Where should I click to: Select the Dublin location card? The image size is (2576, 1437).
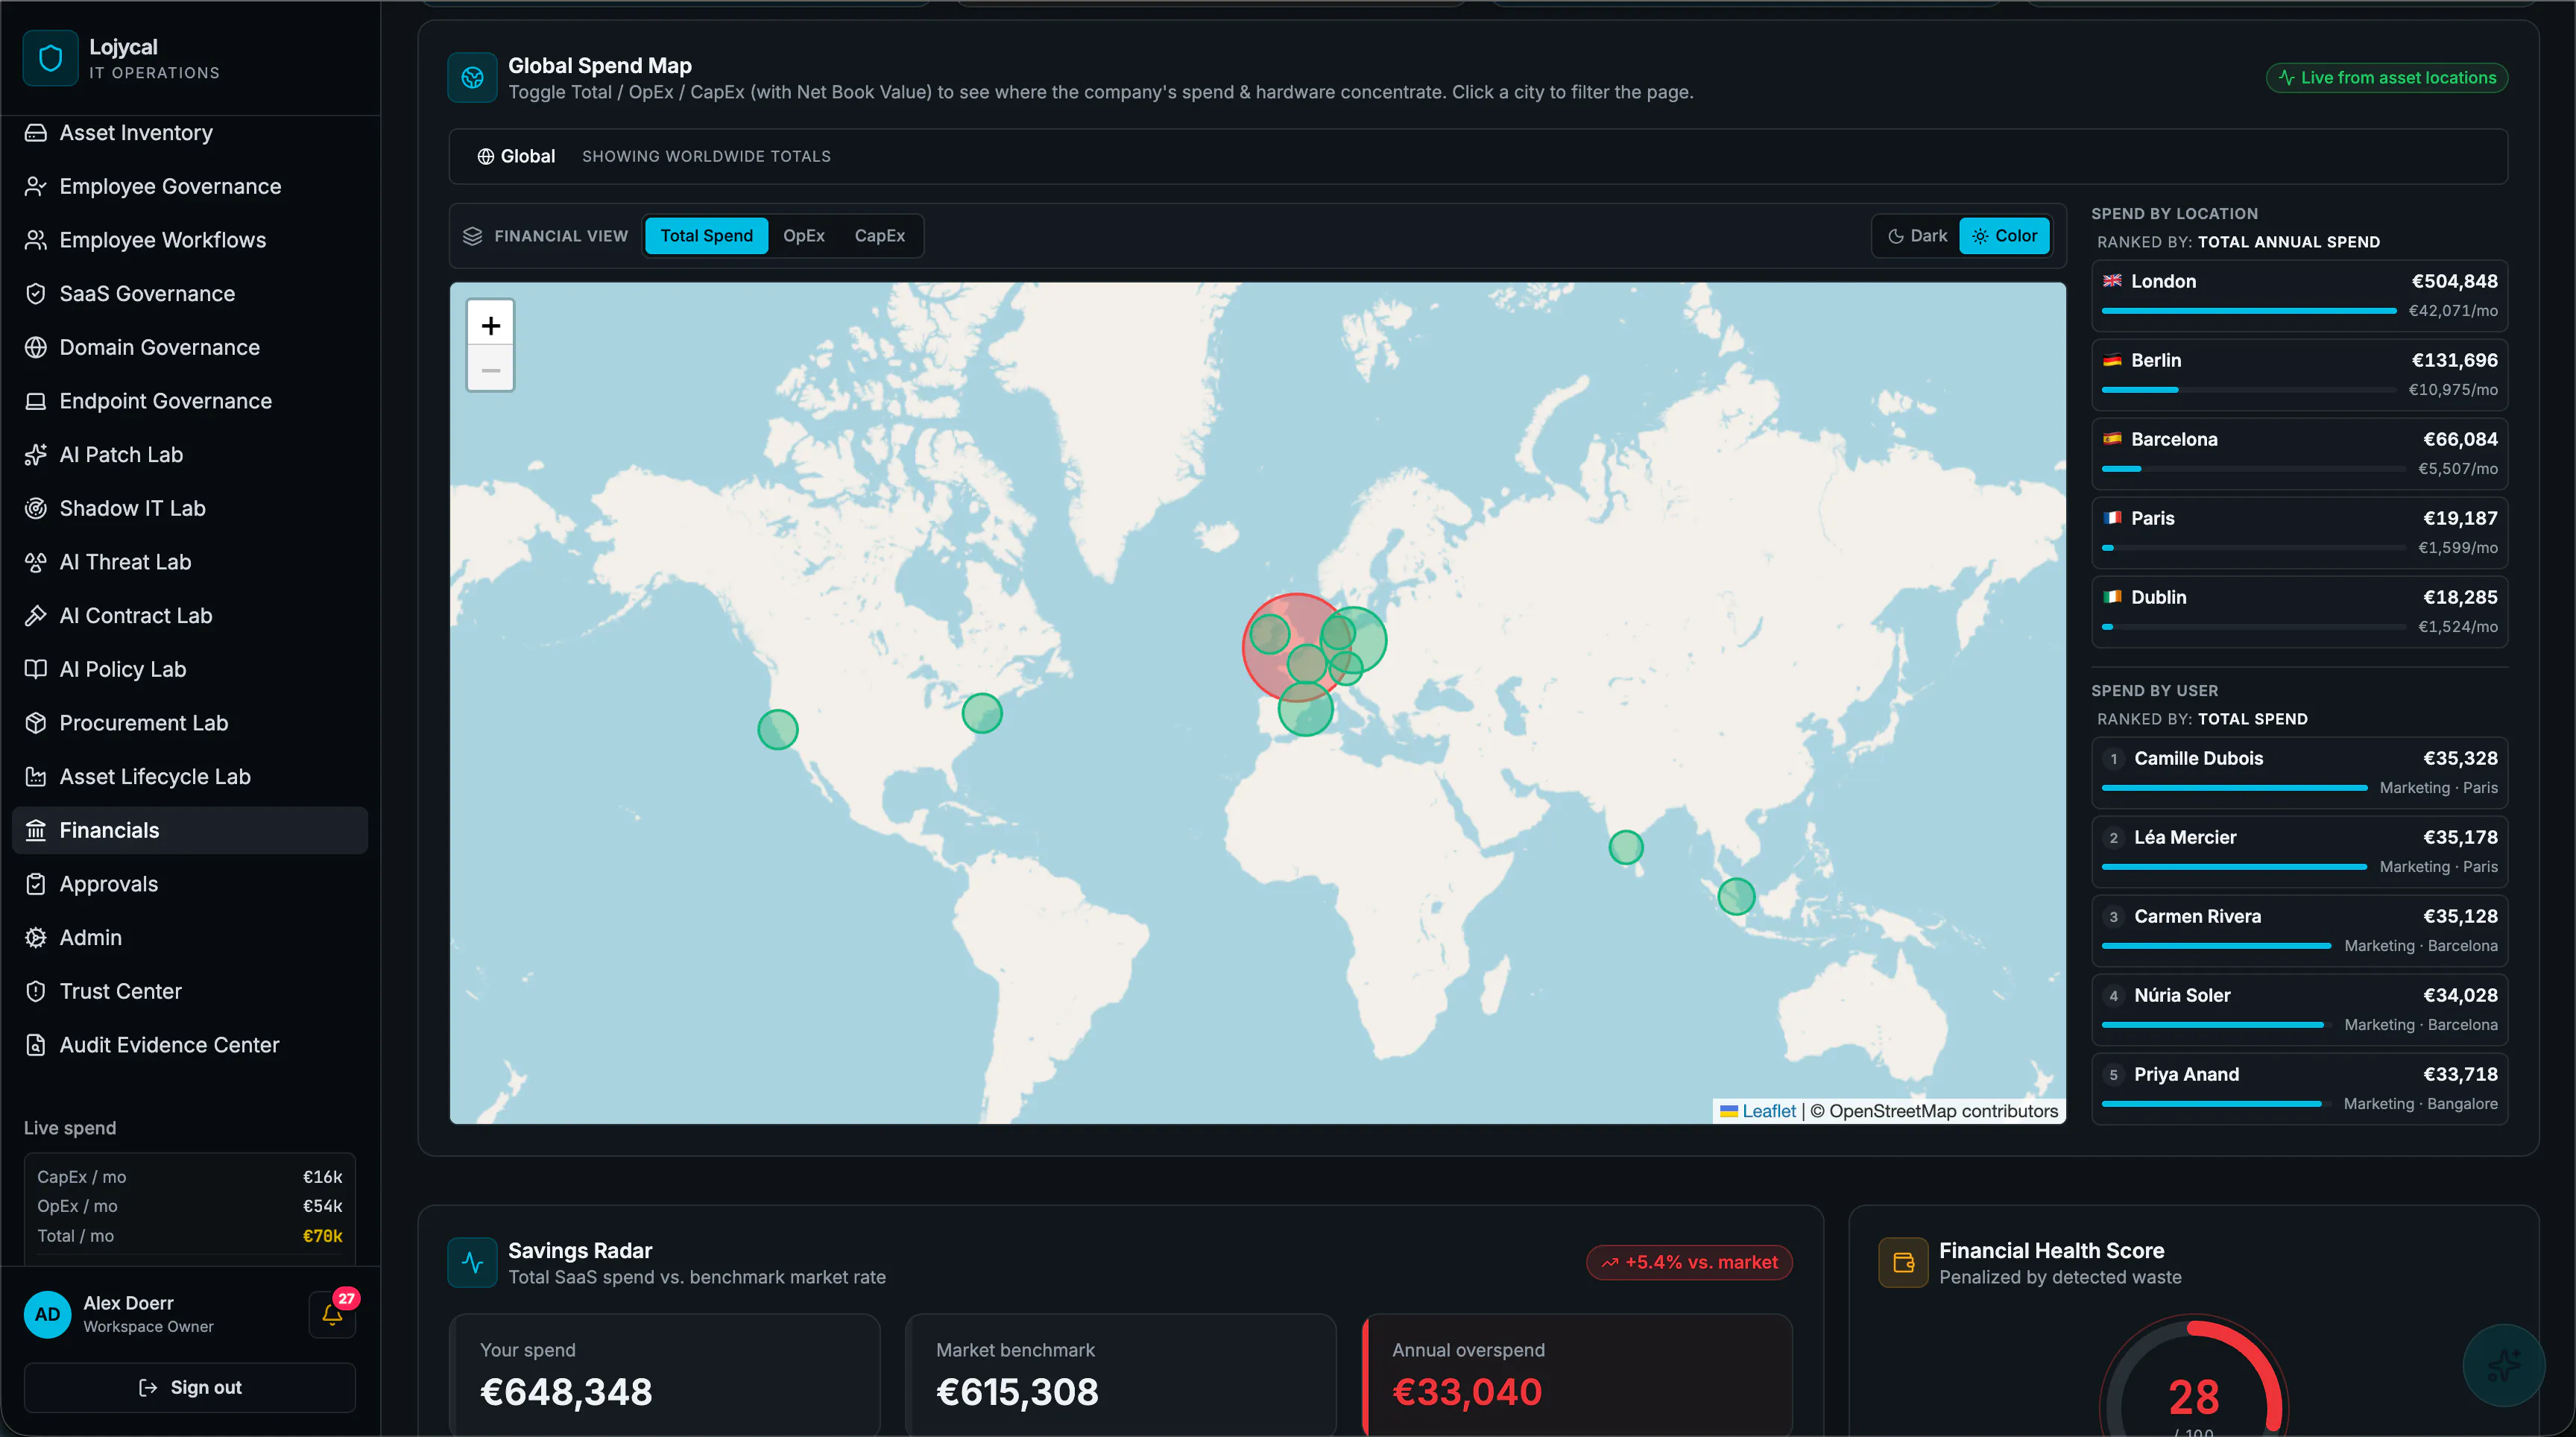pyautogui.click(x=2299, y=611)
